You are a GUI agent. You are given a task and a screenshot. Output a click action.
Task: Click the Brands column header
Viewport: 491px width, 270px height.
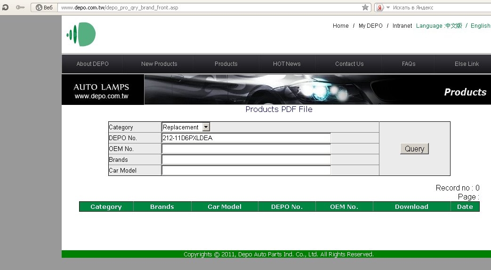pos(162,206)
